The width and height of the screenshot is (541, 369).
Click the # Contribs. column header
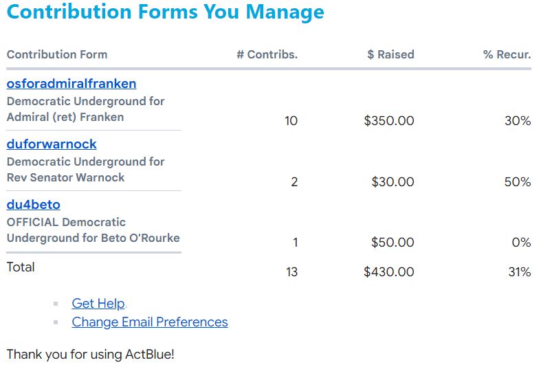coord(267,55)
